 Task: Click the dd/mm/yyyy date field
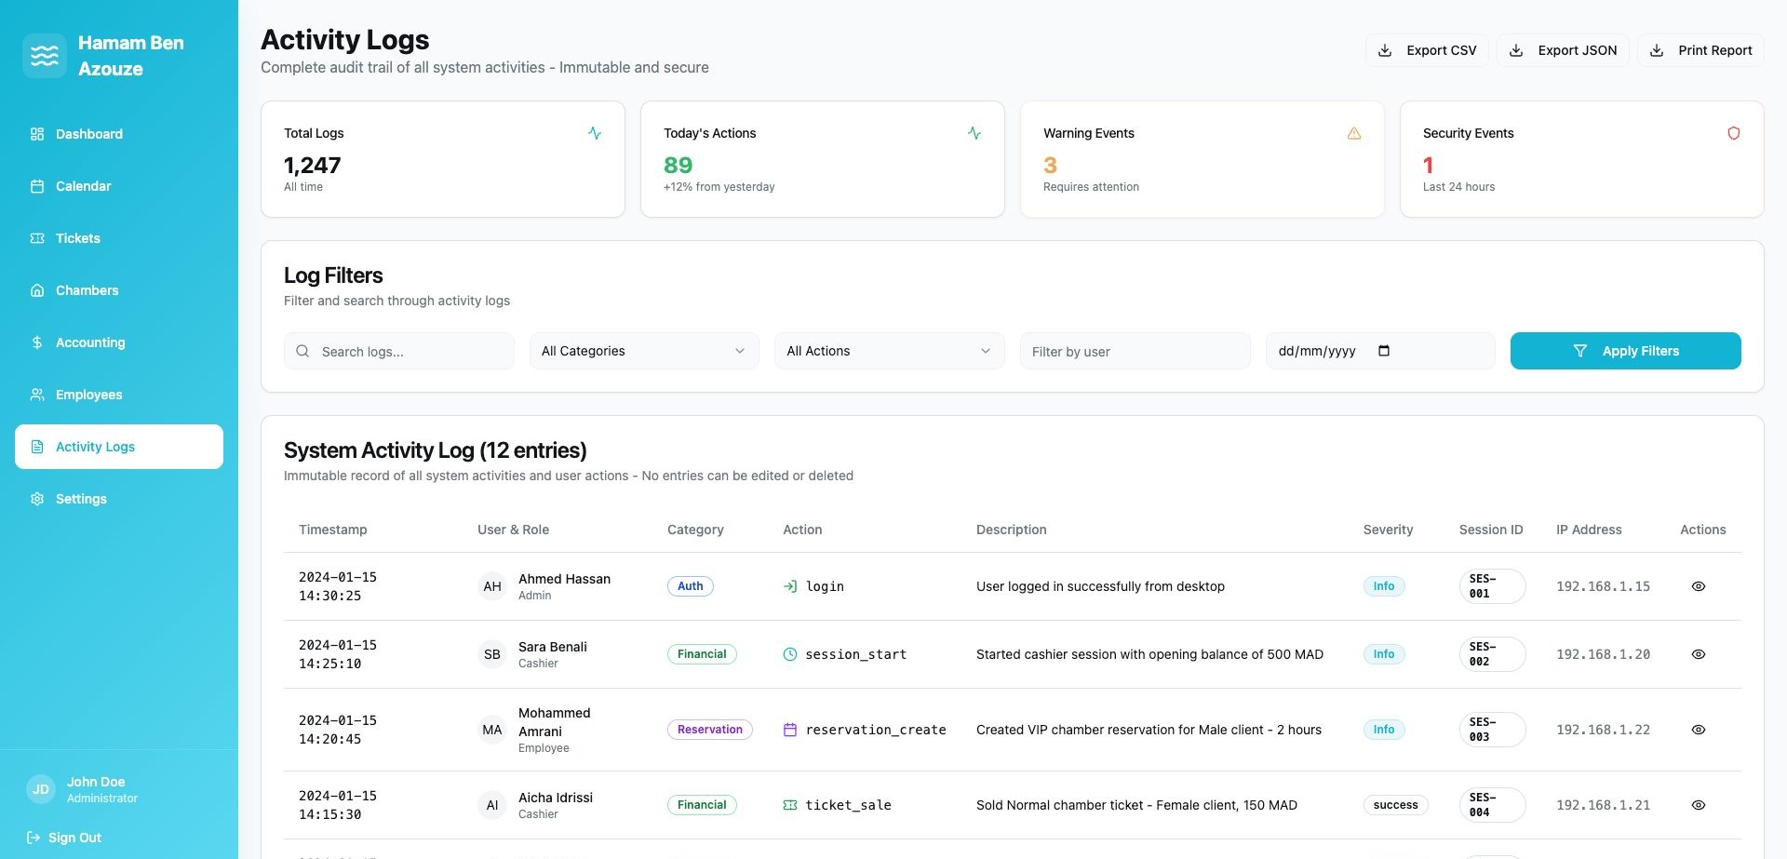point(1380,351)
